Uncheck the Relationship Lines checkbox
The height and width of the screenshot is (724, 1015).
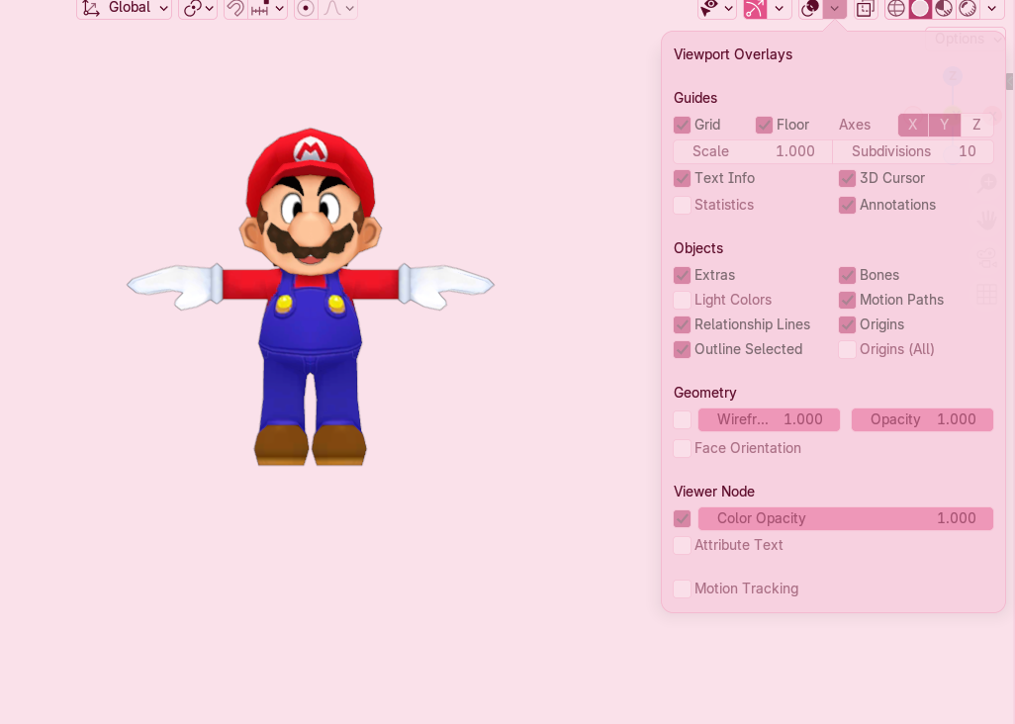coord(682,324)
